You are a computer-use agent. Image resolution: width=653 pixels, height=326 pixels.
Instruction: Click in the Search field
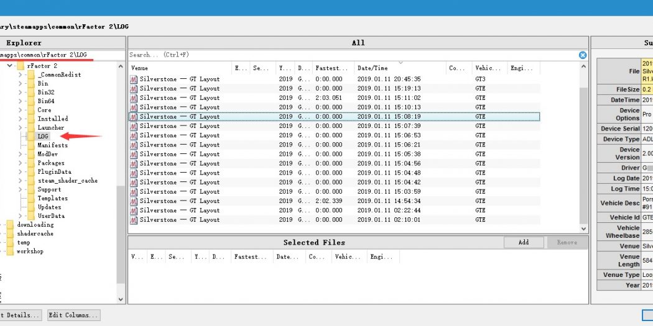point(353,55)
